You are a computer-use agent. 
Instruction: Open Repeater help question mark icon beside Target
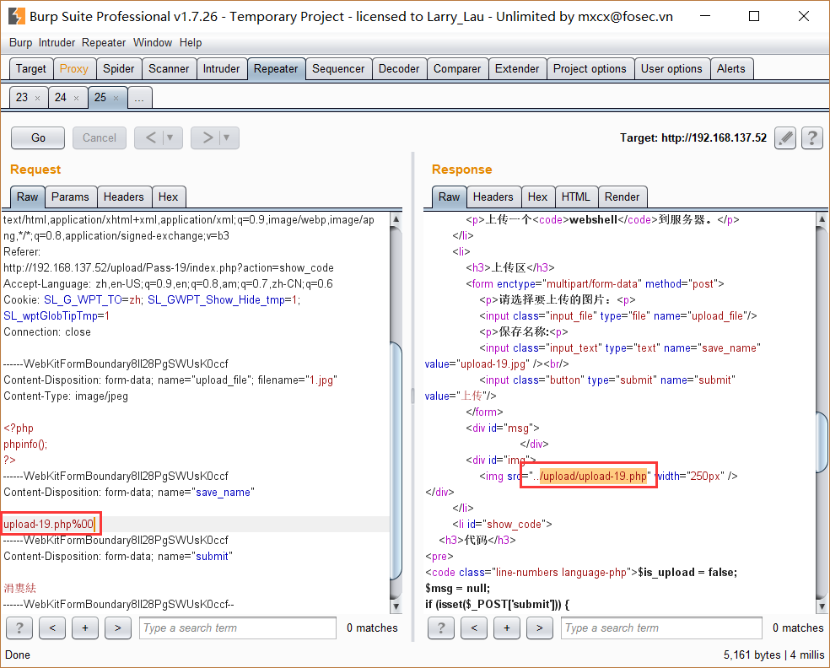tap(812, 138)
